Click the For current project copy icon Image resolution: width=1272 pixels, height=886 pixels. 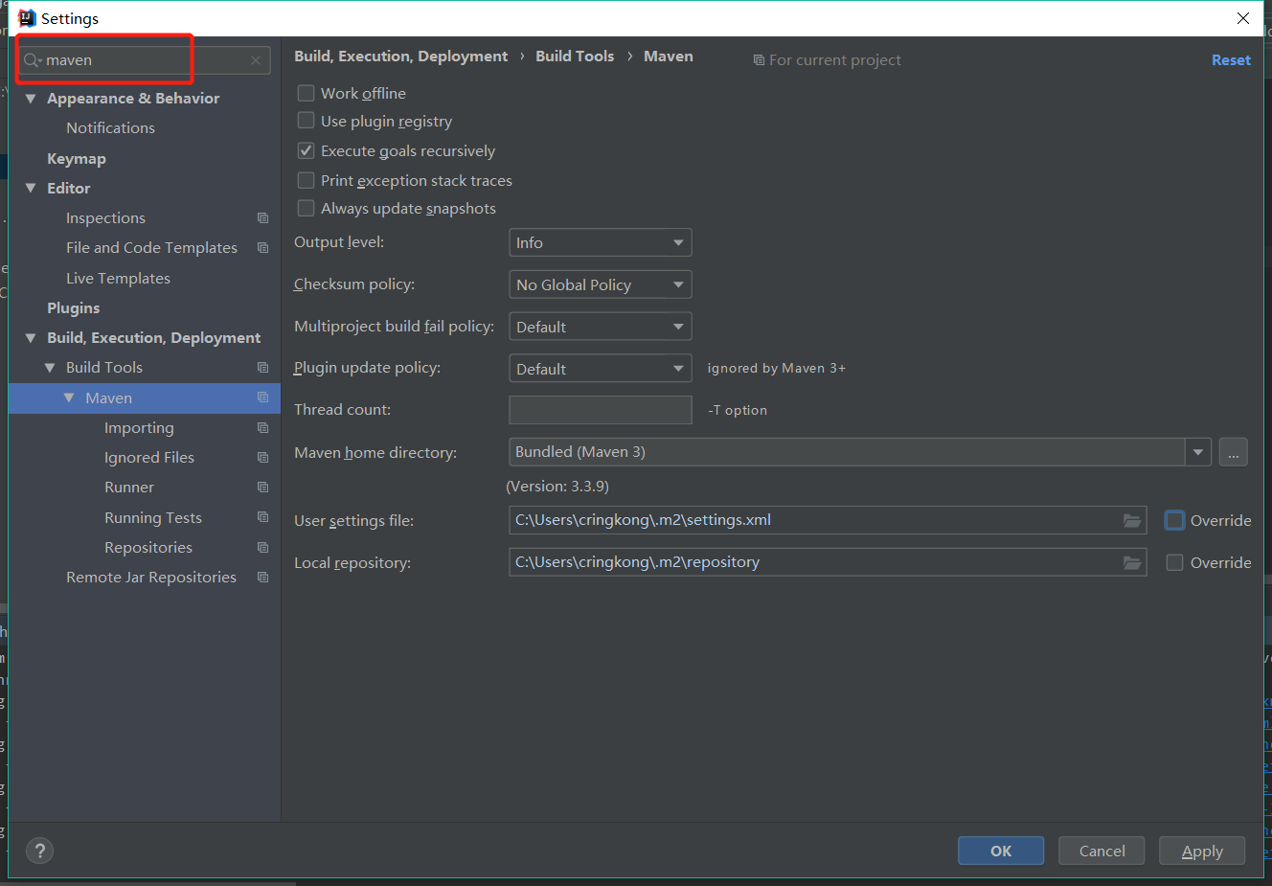tap(759, 60)
